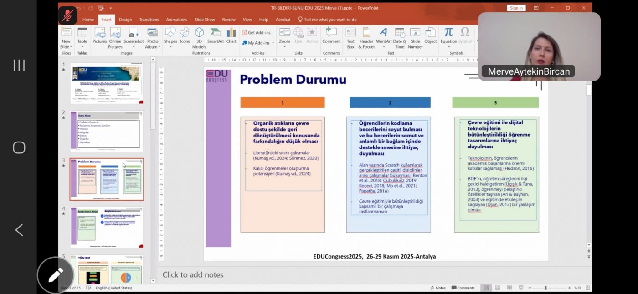Toggle the Notes pane in status bar
The width and height of the screenshot is (638, 294).
438,288
